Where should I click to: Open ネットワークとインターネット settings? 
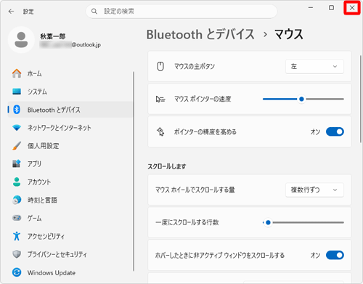pos(70,128)
